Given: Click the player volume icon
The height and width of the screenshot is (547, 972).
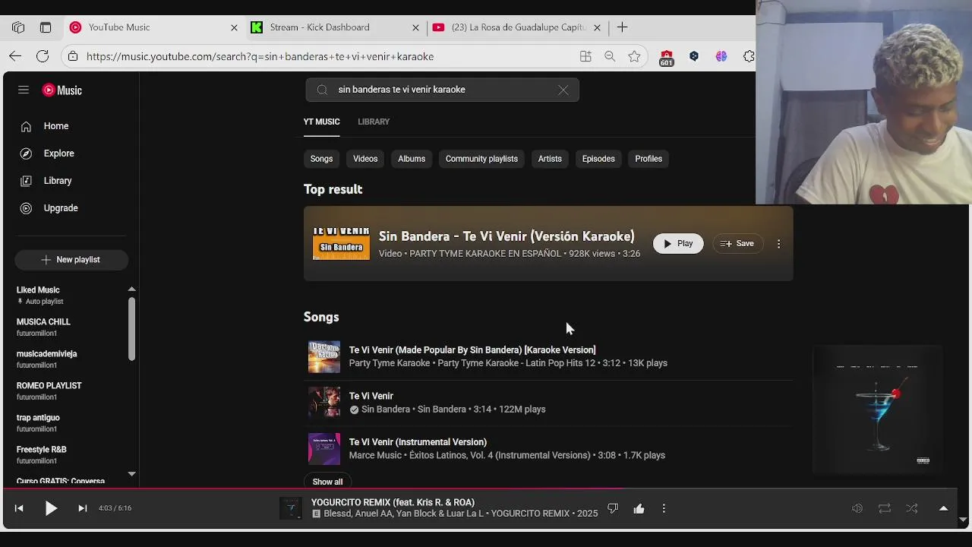Looking at the screenshot, I should (x=857, y=508).
